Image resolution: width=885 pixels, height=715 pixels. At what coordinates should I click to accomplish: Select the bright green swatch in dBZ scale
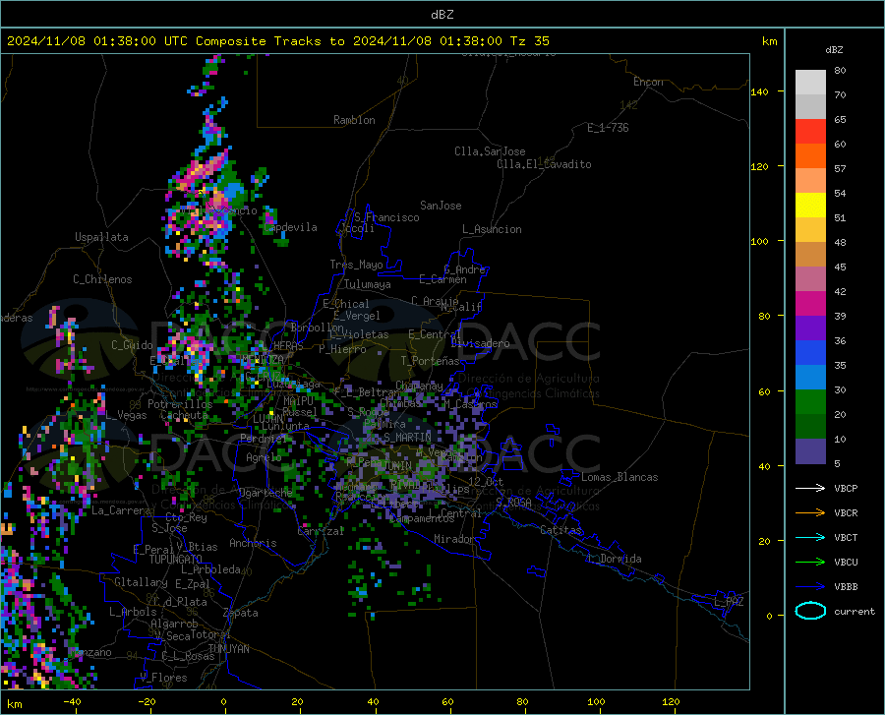(x=810, y=402)
